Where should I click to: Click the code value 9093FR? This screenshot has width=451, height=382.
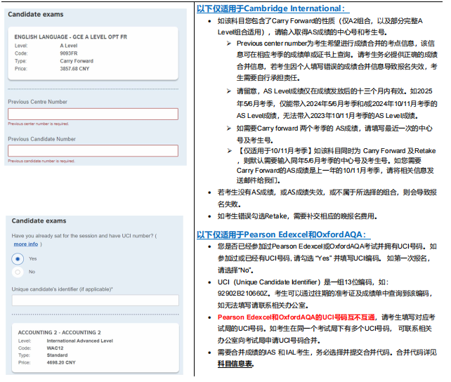click(69, 53)
